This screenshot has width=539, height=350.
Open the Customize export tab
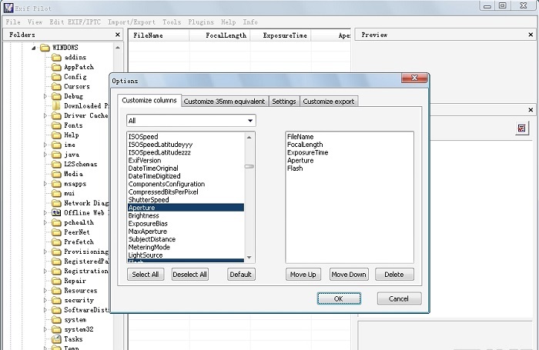[329, 101]
